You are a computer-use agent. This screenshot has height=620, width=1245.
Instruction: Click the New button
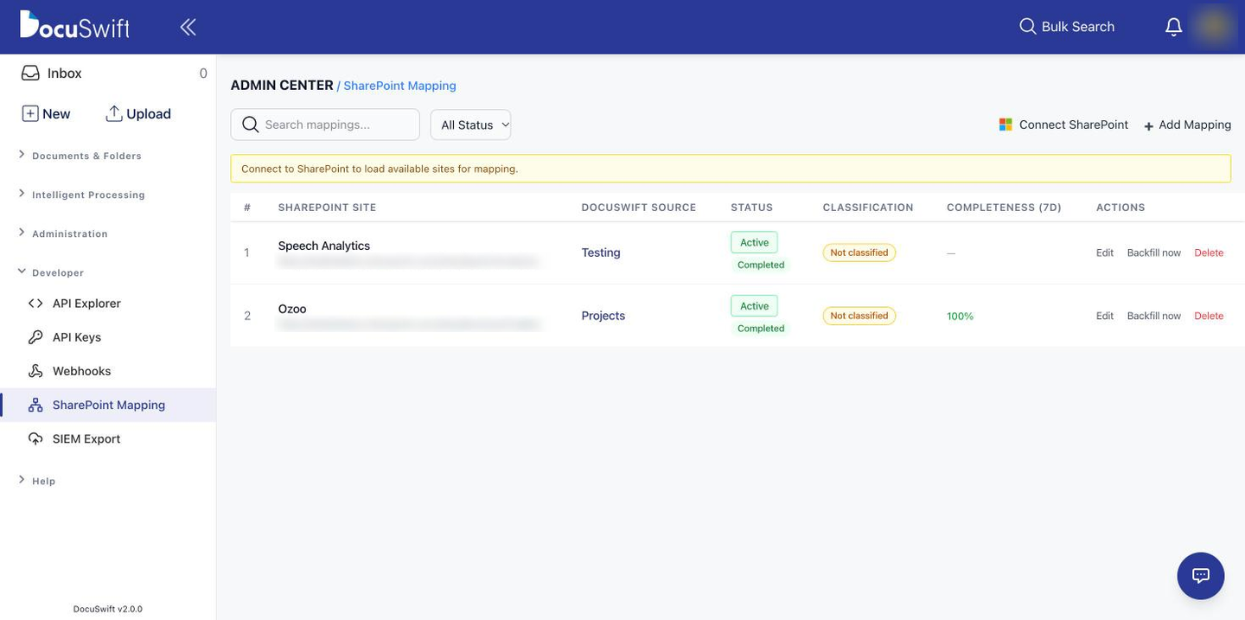coord(46,113)
